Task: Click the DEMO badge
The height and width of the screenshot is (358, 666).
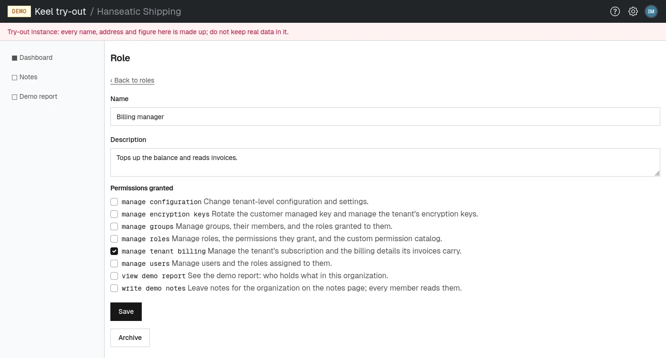Action: coord(19,11)
